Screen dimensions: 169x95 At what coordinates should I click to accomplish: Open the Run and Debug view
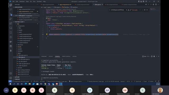pyautogui.click(x=11, y=19)
